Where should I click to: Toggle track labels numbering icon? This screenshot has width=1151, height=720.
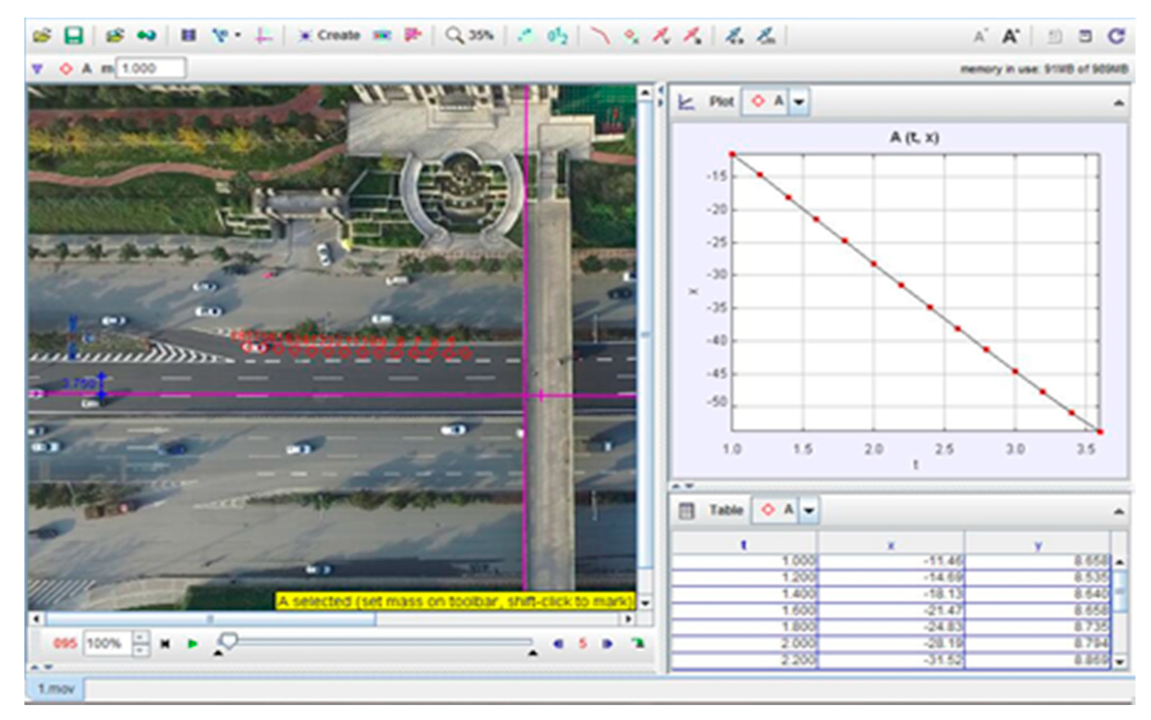(x=557, y=36)
